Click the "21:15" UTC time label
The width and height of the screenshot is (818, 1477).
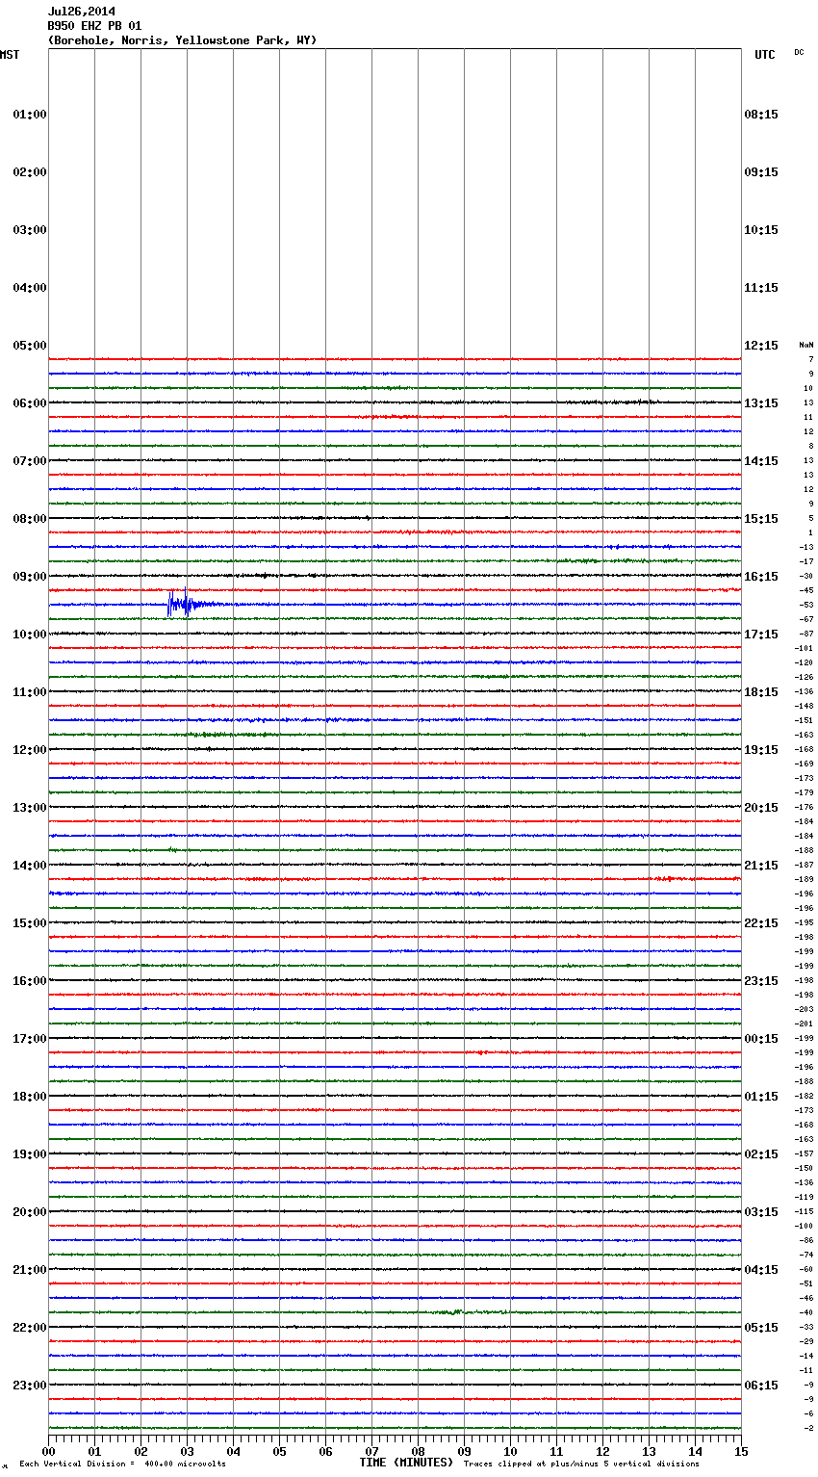click(761, 866)
